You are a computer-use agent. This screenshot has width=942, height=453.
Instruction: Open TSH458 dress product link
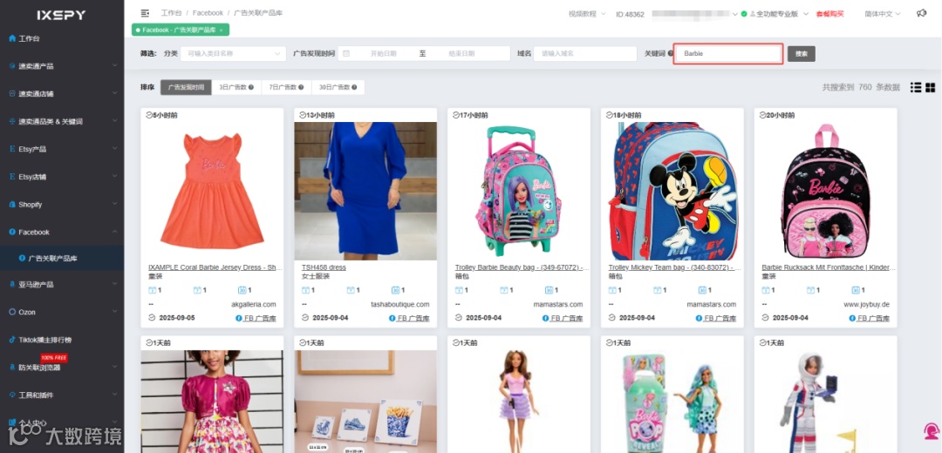[x=324, y=267]
